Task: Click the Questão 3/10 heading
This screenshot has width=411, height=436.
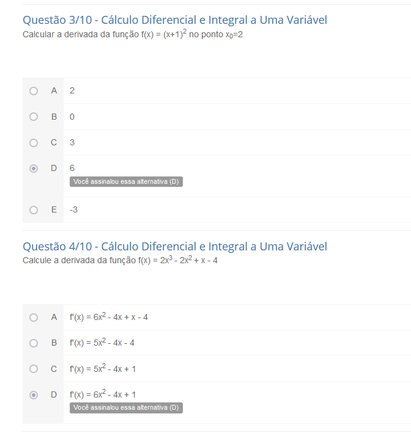Action: [175, 20]
